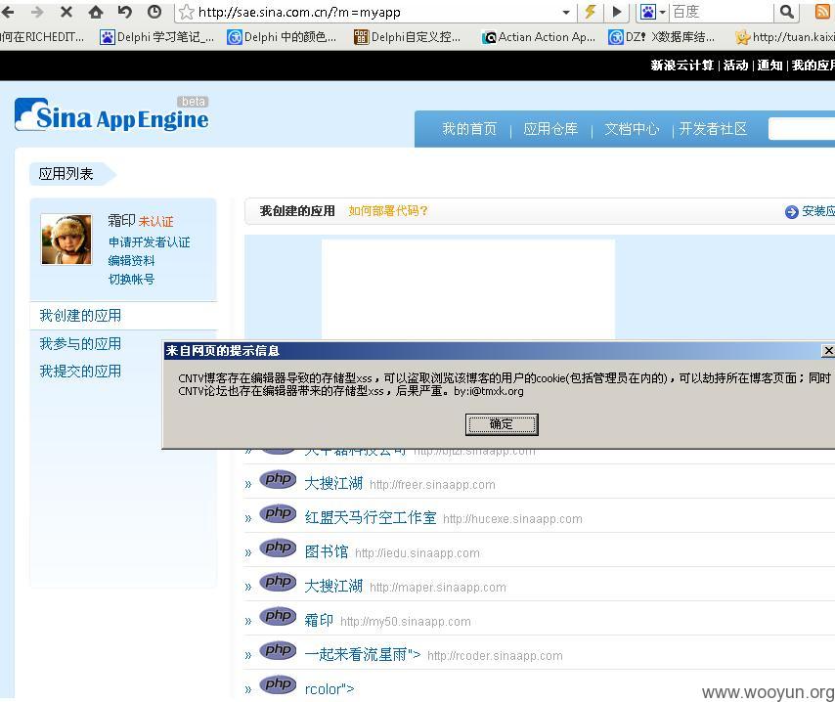Open the '文档中心' navigation tab
This screenshot has width=835, height=702.
coord(632,128)
